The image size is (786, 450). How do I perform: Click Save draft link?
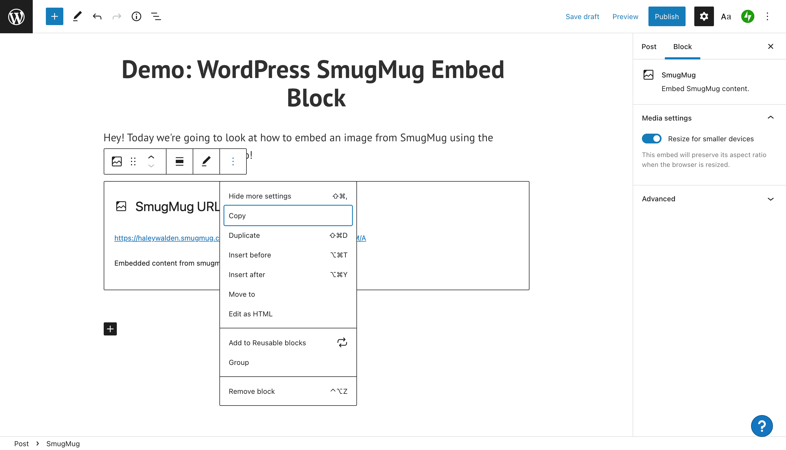[x=582, y=16]
